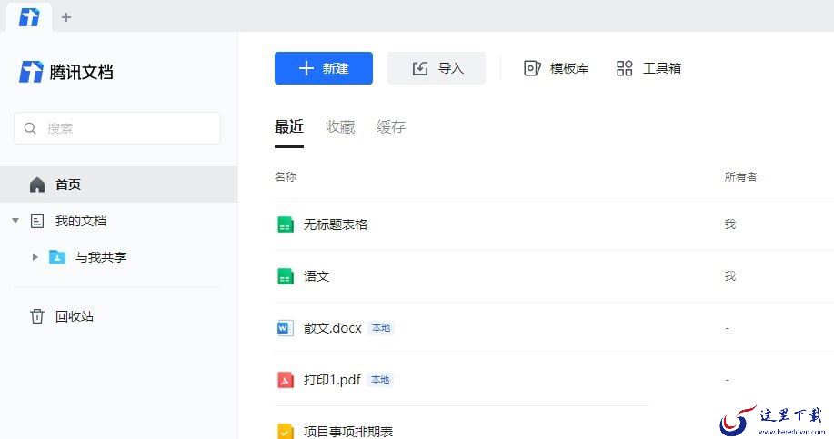Click the Word icon of 散文.docx
834x439 pixels.
[286, 328]
